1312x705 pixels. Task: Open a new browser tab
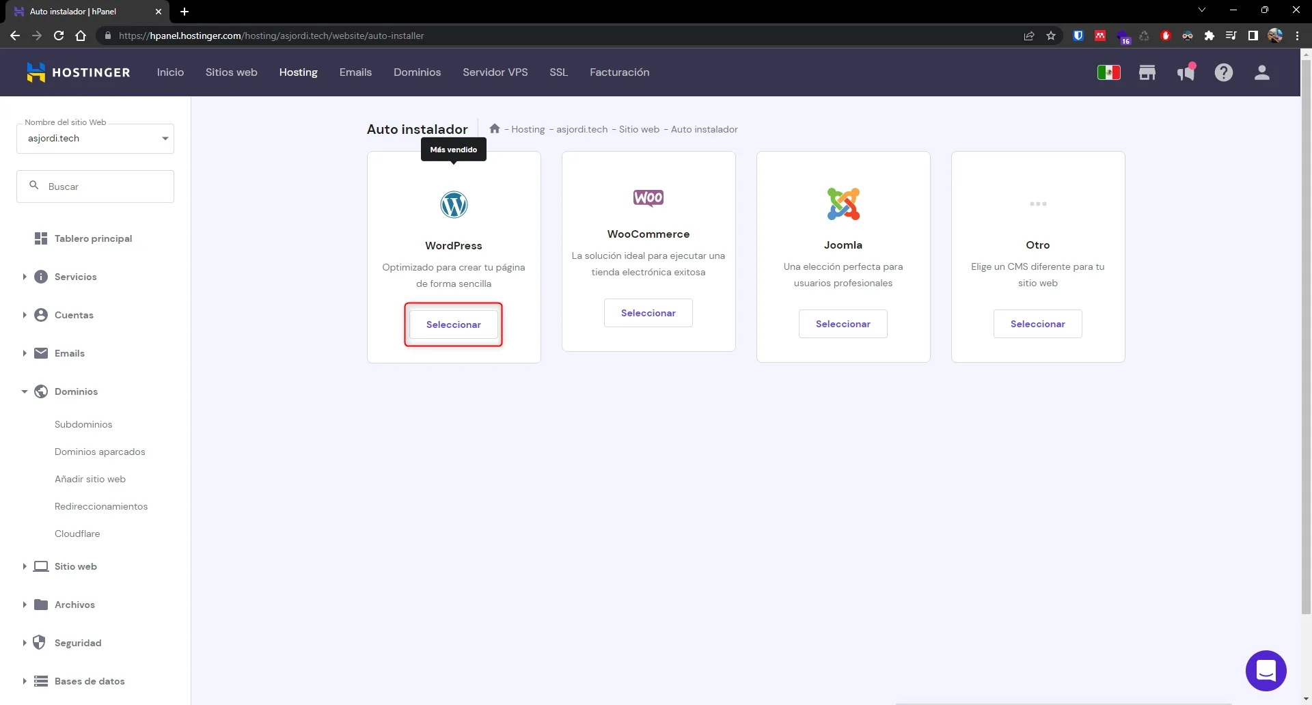pos(184,12)
